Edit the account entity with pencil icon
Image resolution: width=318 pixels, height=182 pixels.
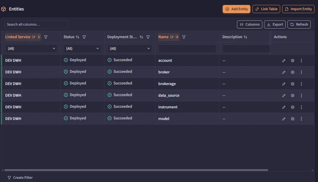tap(284, 61)
